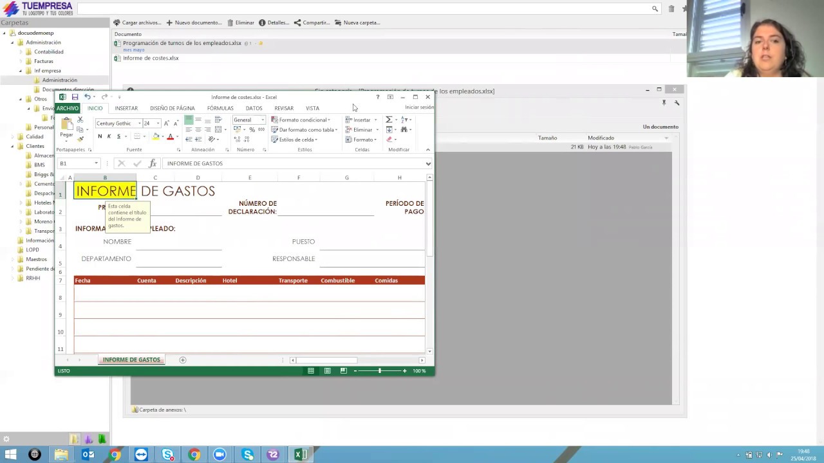Open File Explorer from the taskbar

pyautogui.click(x=61, y=455)
